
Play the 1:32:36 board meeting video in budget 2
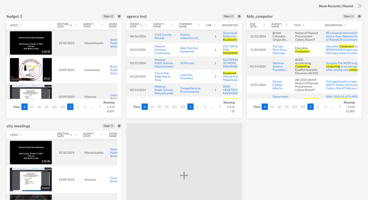pyautogui.click(x=30, y=43)
